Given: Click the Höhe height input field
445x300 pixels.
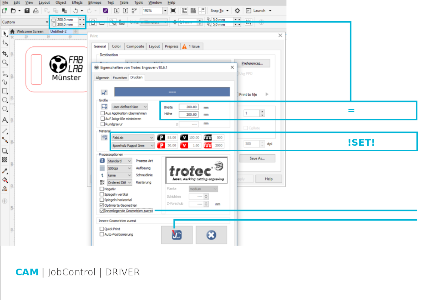Looking at the screenshot, I should click(x=189, y=114).
